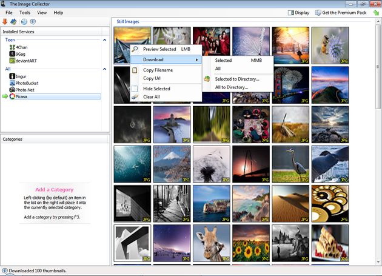Click the Display button label

point(302,13)
